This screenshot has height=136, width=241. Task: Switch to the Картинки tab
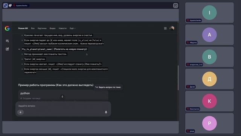pyautogui.click(x=42, y=28)
